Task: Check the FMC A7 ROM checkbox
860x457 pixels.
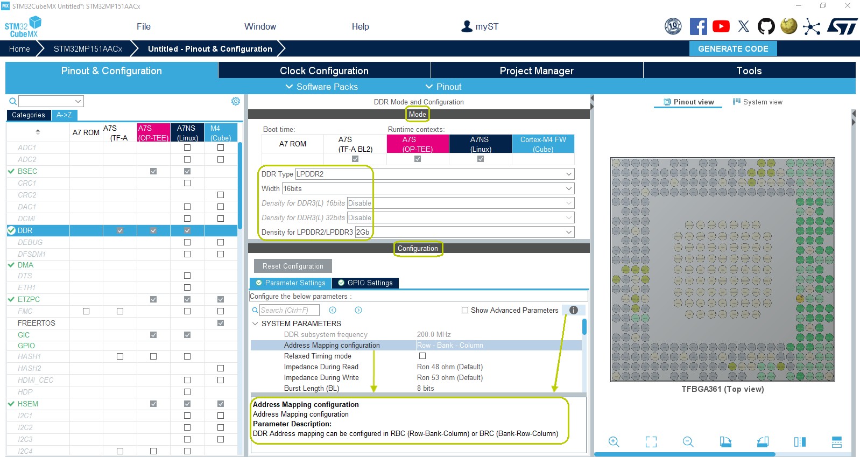Action: tap(86, 311)
